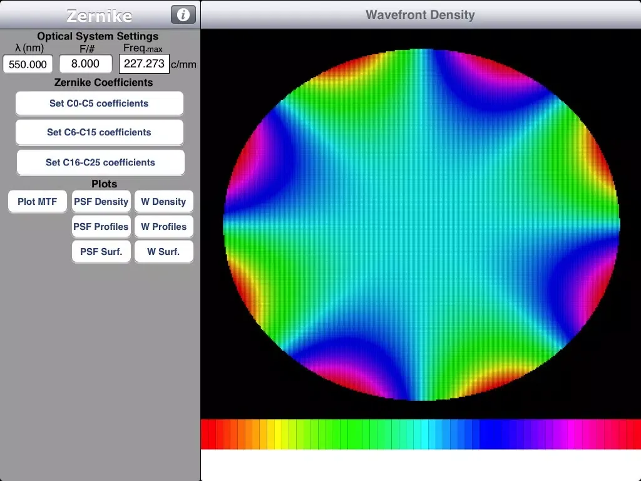Display the PSF Density plot
This screenshot has height=481, width=641.
tap(101, 201)
